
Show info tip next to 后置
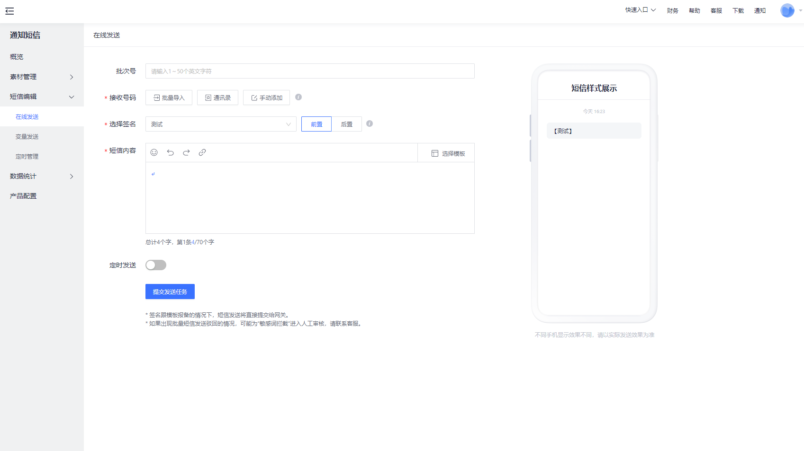click(x=370, y=124)
